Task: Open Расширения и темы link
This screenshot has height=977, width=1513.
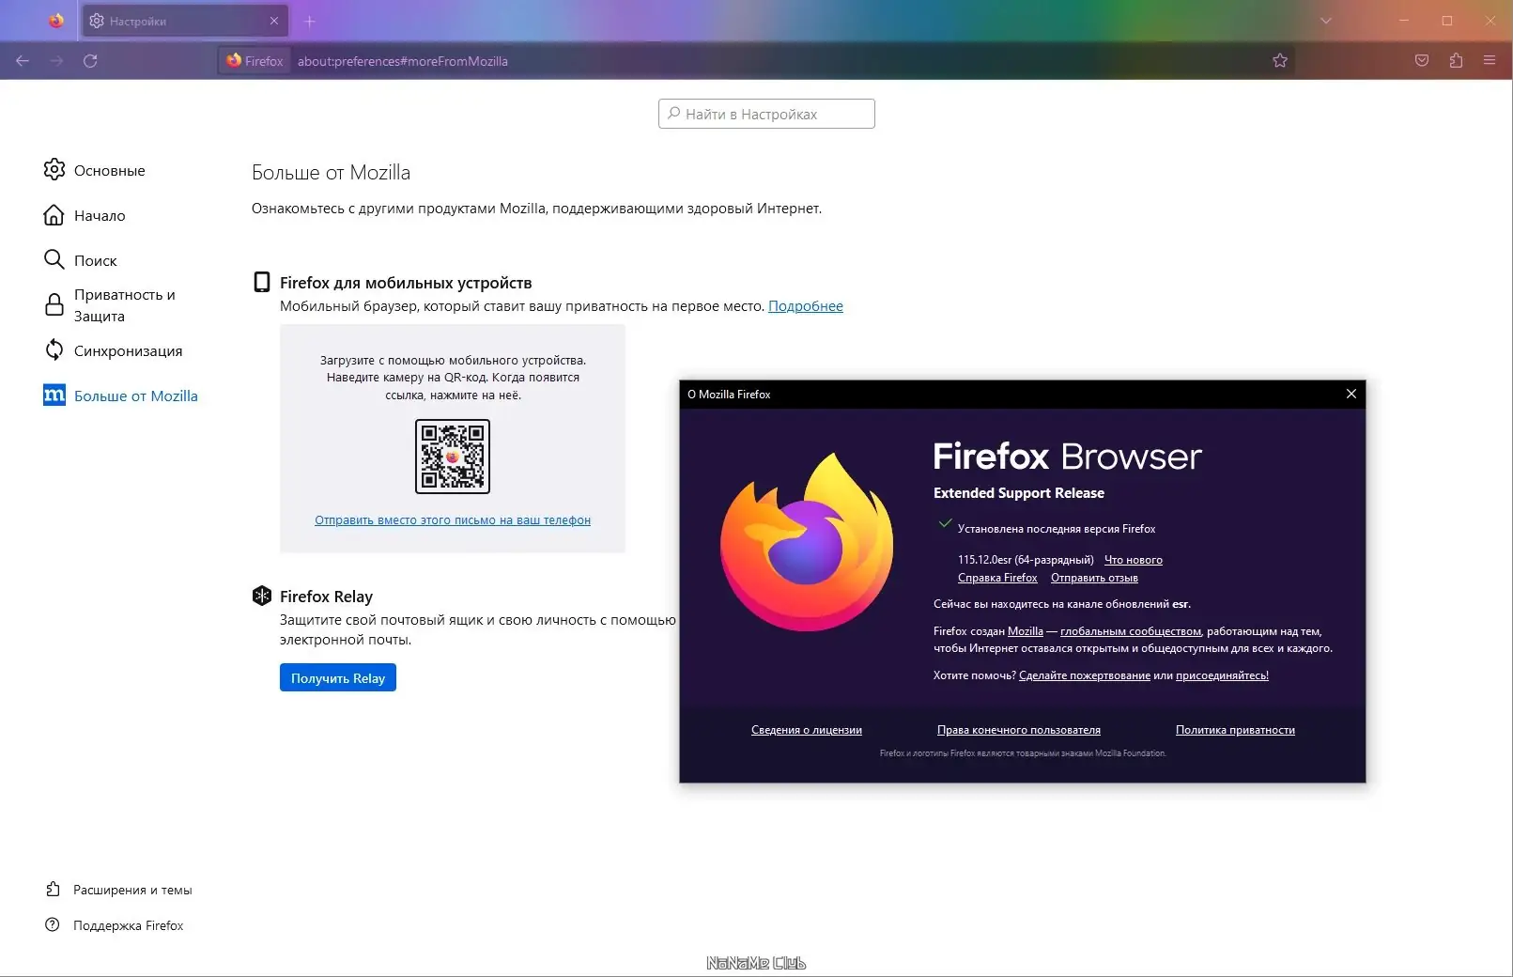Action: [132, 890]
